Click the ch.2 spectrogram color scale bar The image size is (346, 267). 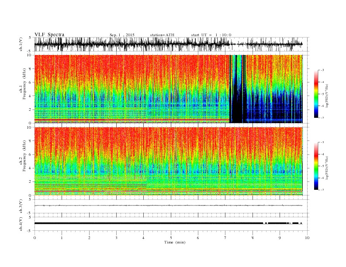[316, 166]
